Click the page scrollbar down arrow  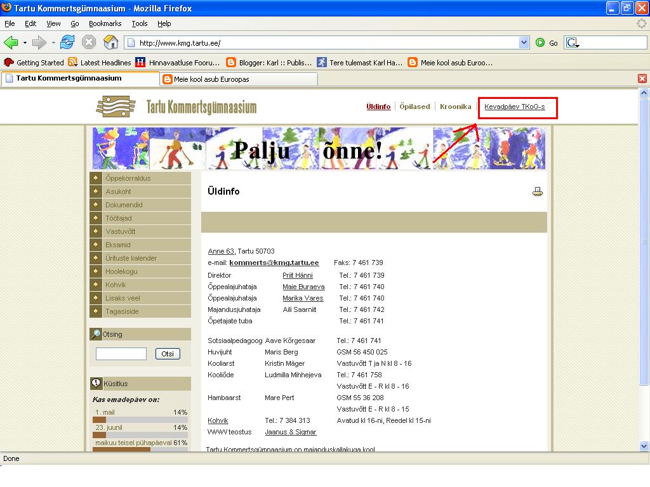644,446
